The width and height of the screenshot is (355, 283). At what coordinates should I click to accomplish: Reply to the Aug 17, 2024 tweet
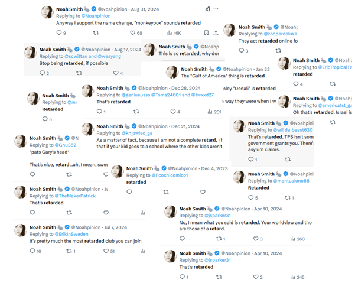pos(42,73)
